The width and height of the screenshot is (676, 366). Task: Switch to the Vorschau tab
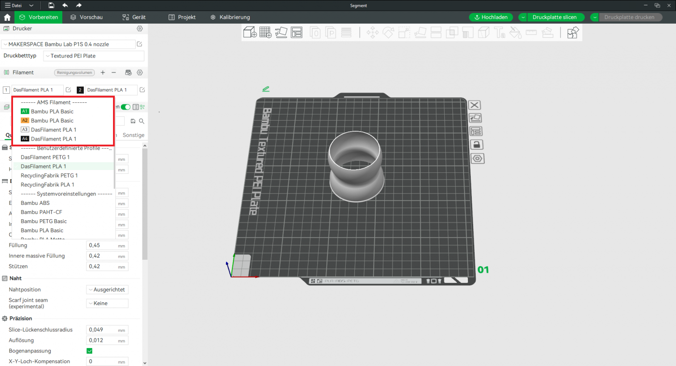pyautogui.click(x=86, y=17)
